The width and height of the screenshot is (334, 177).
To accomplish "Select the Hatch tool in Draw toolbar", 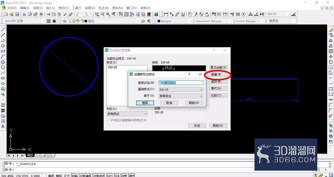I will point(3,105).
